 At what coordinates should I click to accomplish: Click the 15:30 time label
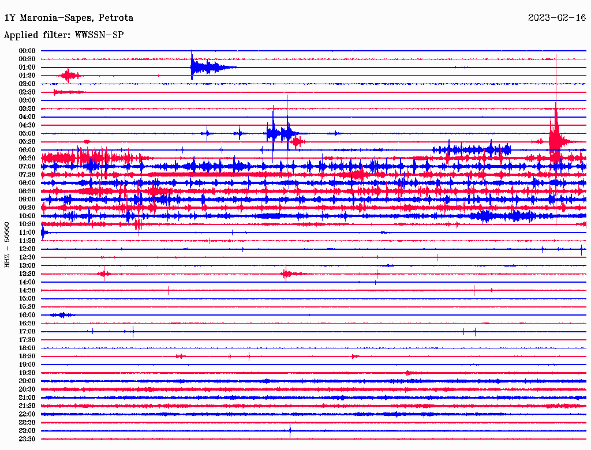pyautogui.click(x=27, y=307)
